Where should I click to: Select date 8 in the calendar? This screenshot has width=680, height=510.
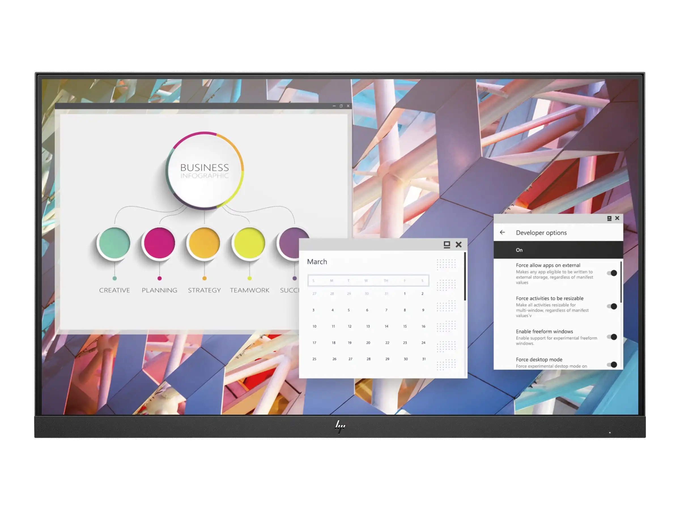(405, 310)
